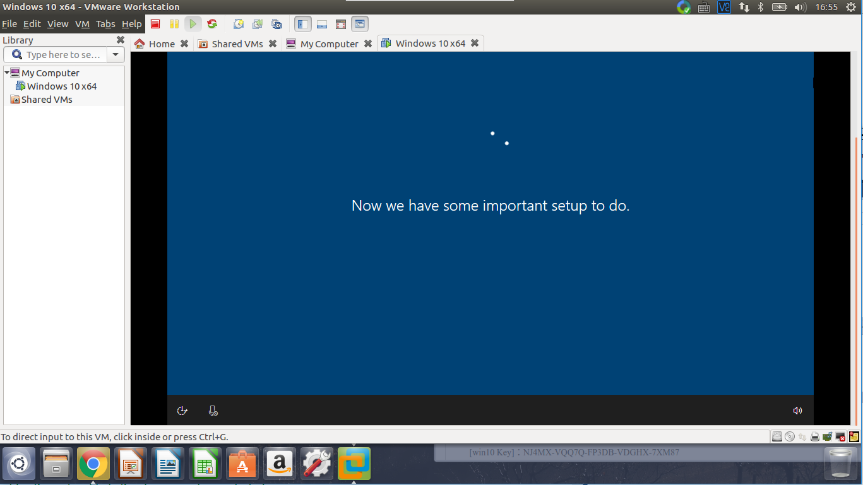
Task: Open the Ubuntu Dash launcher icon
Action: point(19,465)
